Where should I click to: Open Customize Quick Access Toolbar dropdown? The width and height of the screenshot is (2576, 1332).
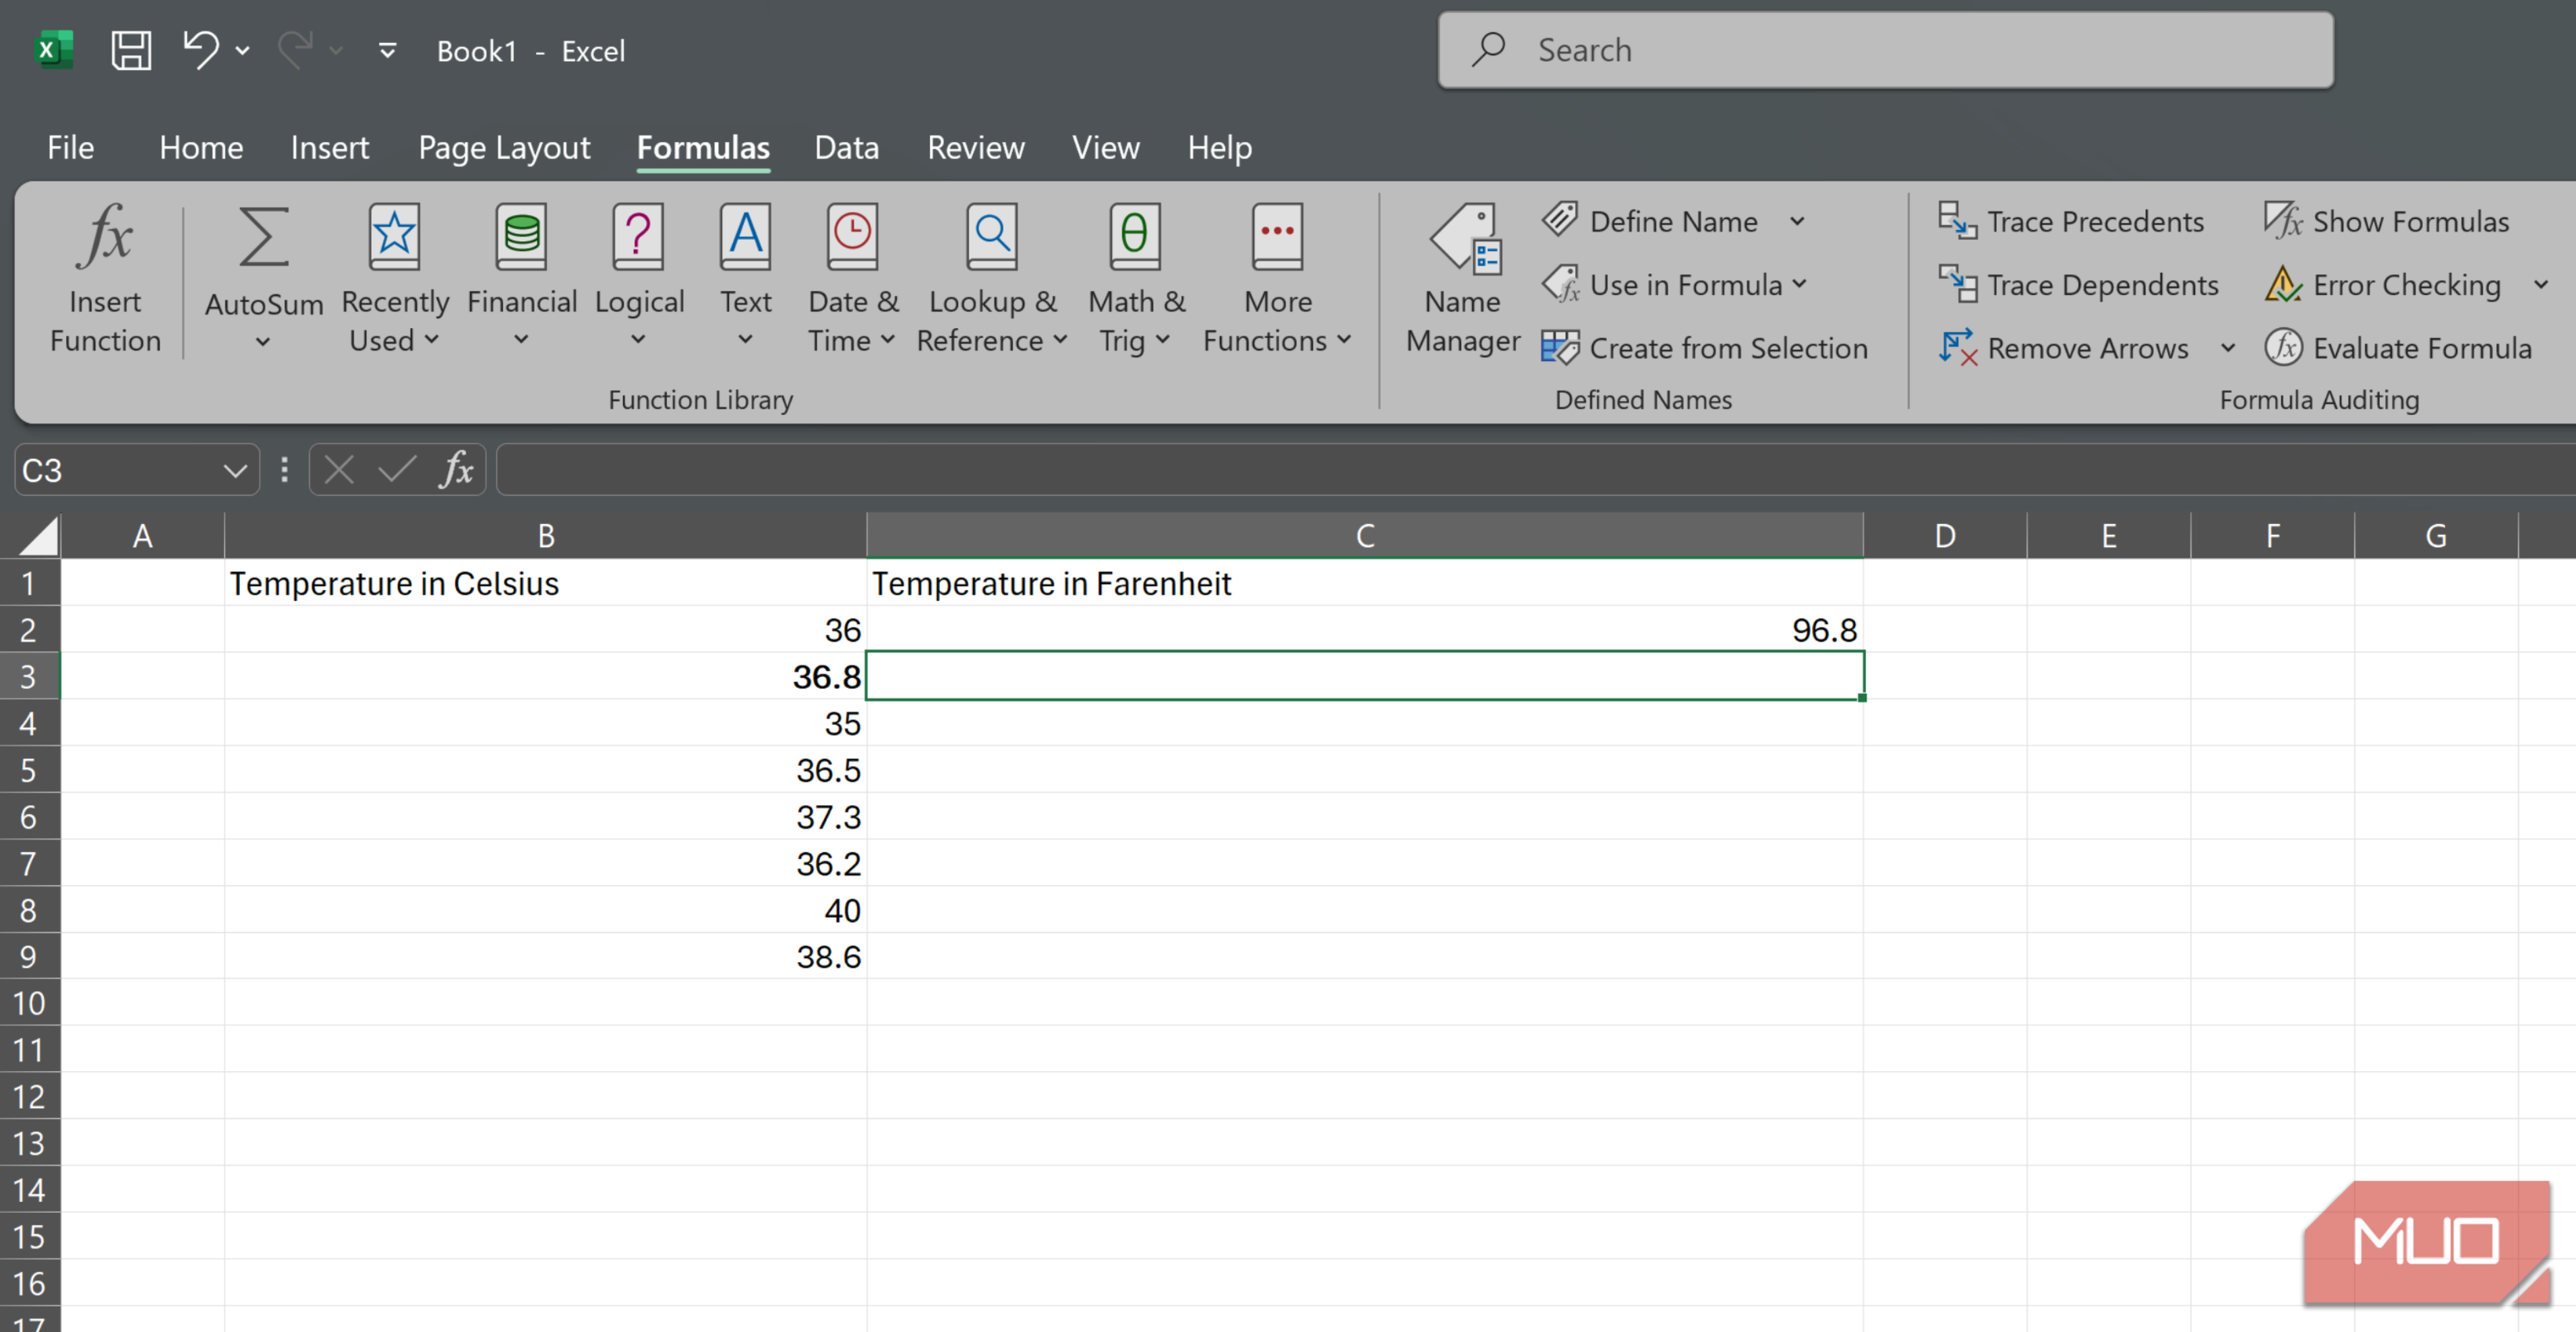pyautogui.click(x=387, y=50)
